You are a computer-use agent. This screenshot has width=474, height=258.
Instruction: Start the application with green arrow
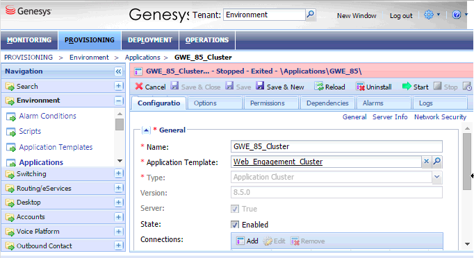407,86
